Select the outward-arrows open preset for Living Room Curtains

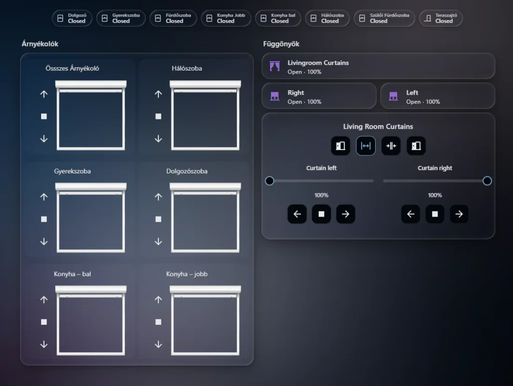366,146
